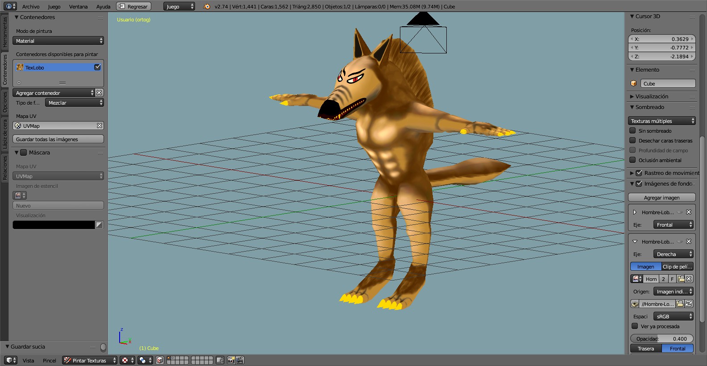Open the Mezclar blend type dropdown
Screen dimensions: 707x366
[x=75, y=102]
